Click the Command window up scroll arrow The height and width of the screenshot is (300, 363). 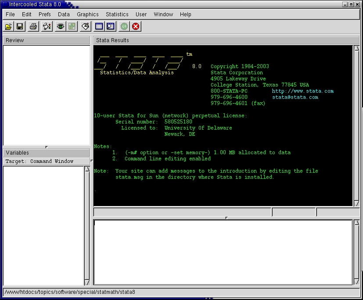click(x=356, y=223)
